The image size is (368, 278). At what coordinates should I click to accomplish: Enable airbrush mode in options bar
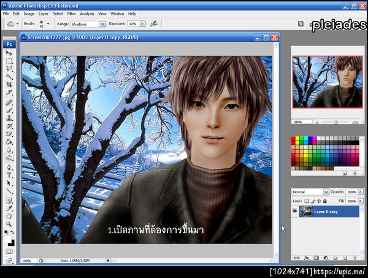[x=154, y=24]
